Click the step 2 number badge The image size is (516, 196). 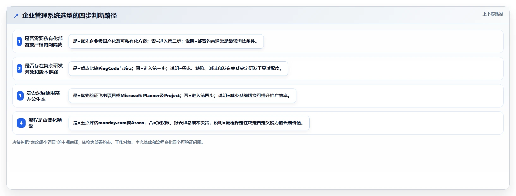(19, 69)
